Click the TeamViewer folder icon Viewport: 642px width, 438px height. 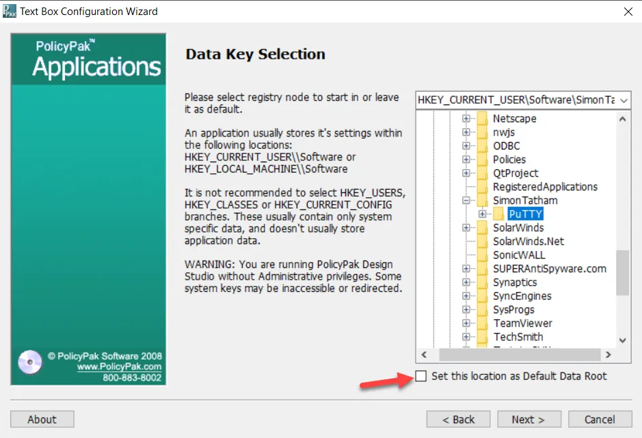(483, 323)
